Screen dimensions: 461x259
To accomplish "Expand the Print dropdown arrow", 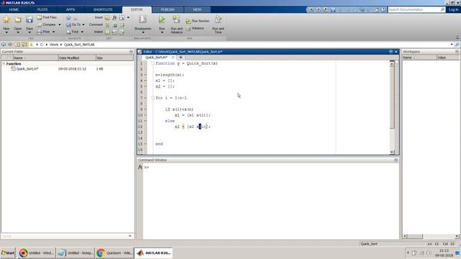I will 53,32.
